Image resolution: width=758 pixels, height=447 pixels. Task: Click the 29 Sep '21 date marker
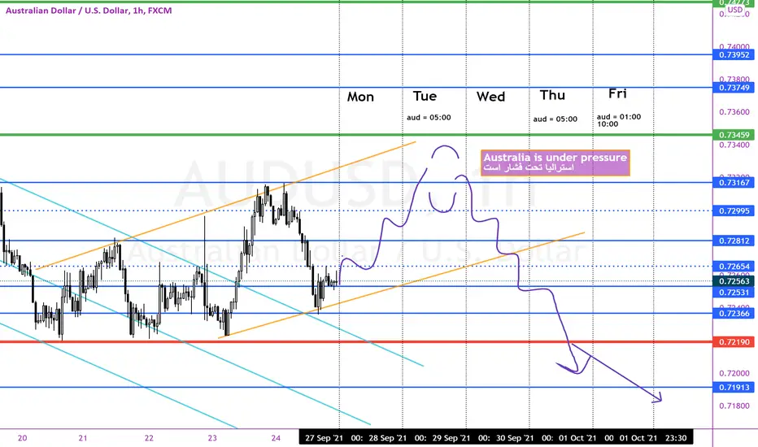tap(451, 438)
